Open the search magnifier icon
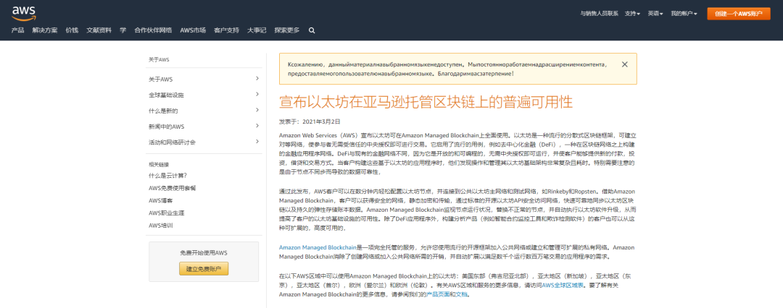783x308 pixels. click(x=312, y=30)
